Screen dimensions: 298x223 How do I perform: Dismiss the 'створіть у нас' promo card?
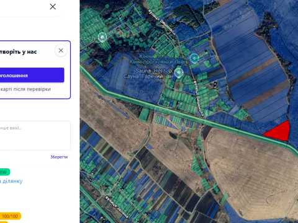click(x=61, y=51)
